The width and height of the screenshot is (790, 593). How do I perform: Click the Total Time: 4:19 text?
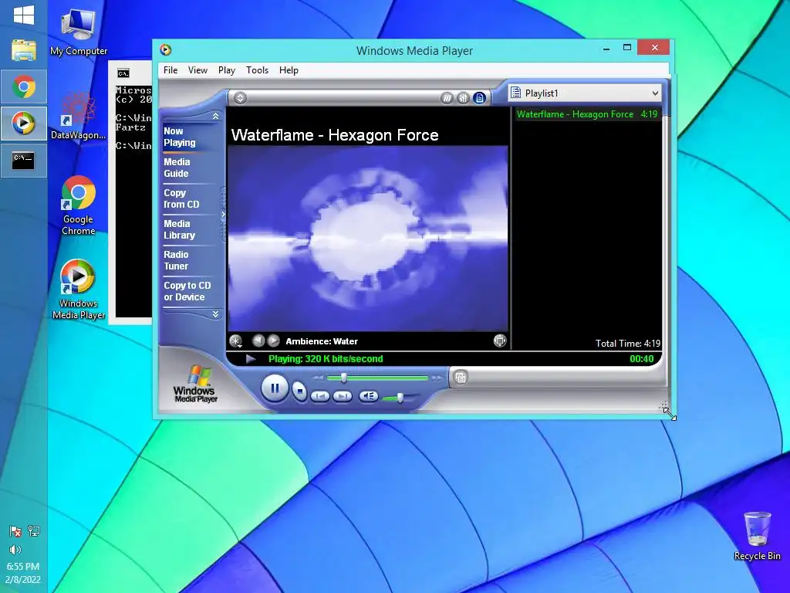pos(628,344)
